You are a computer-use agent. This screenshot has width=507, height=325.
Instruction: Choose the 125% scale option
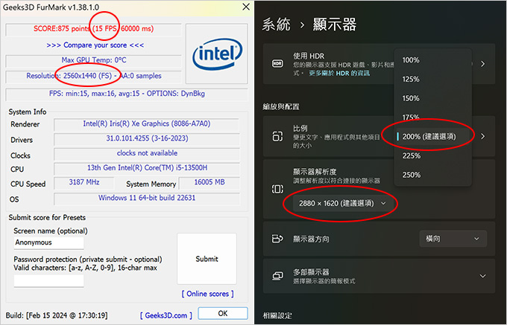point(432,79)
